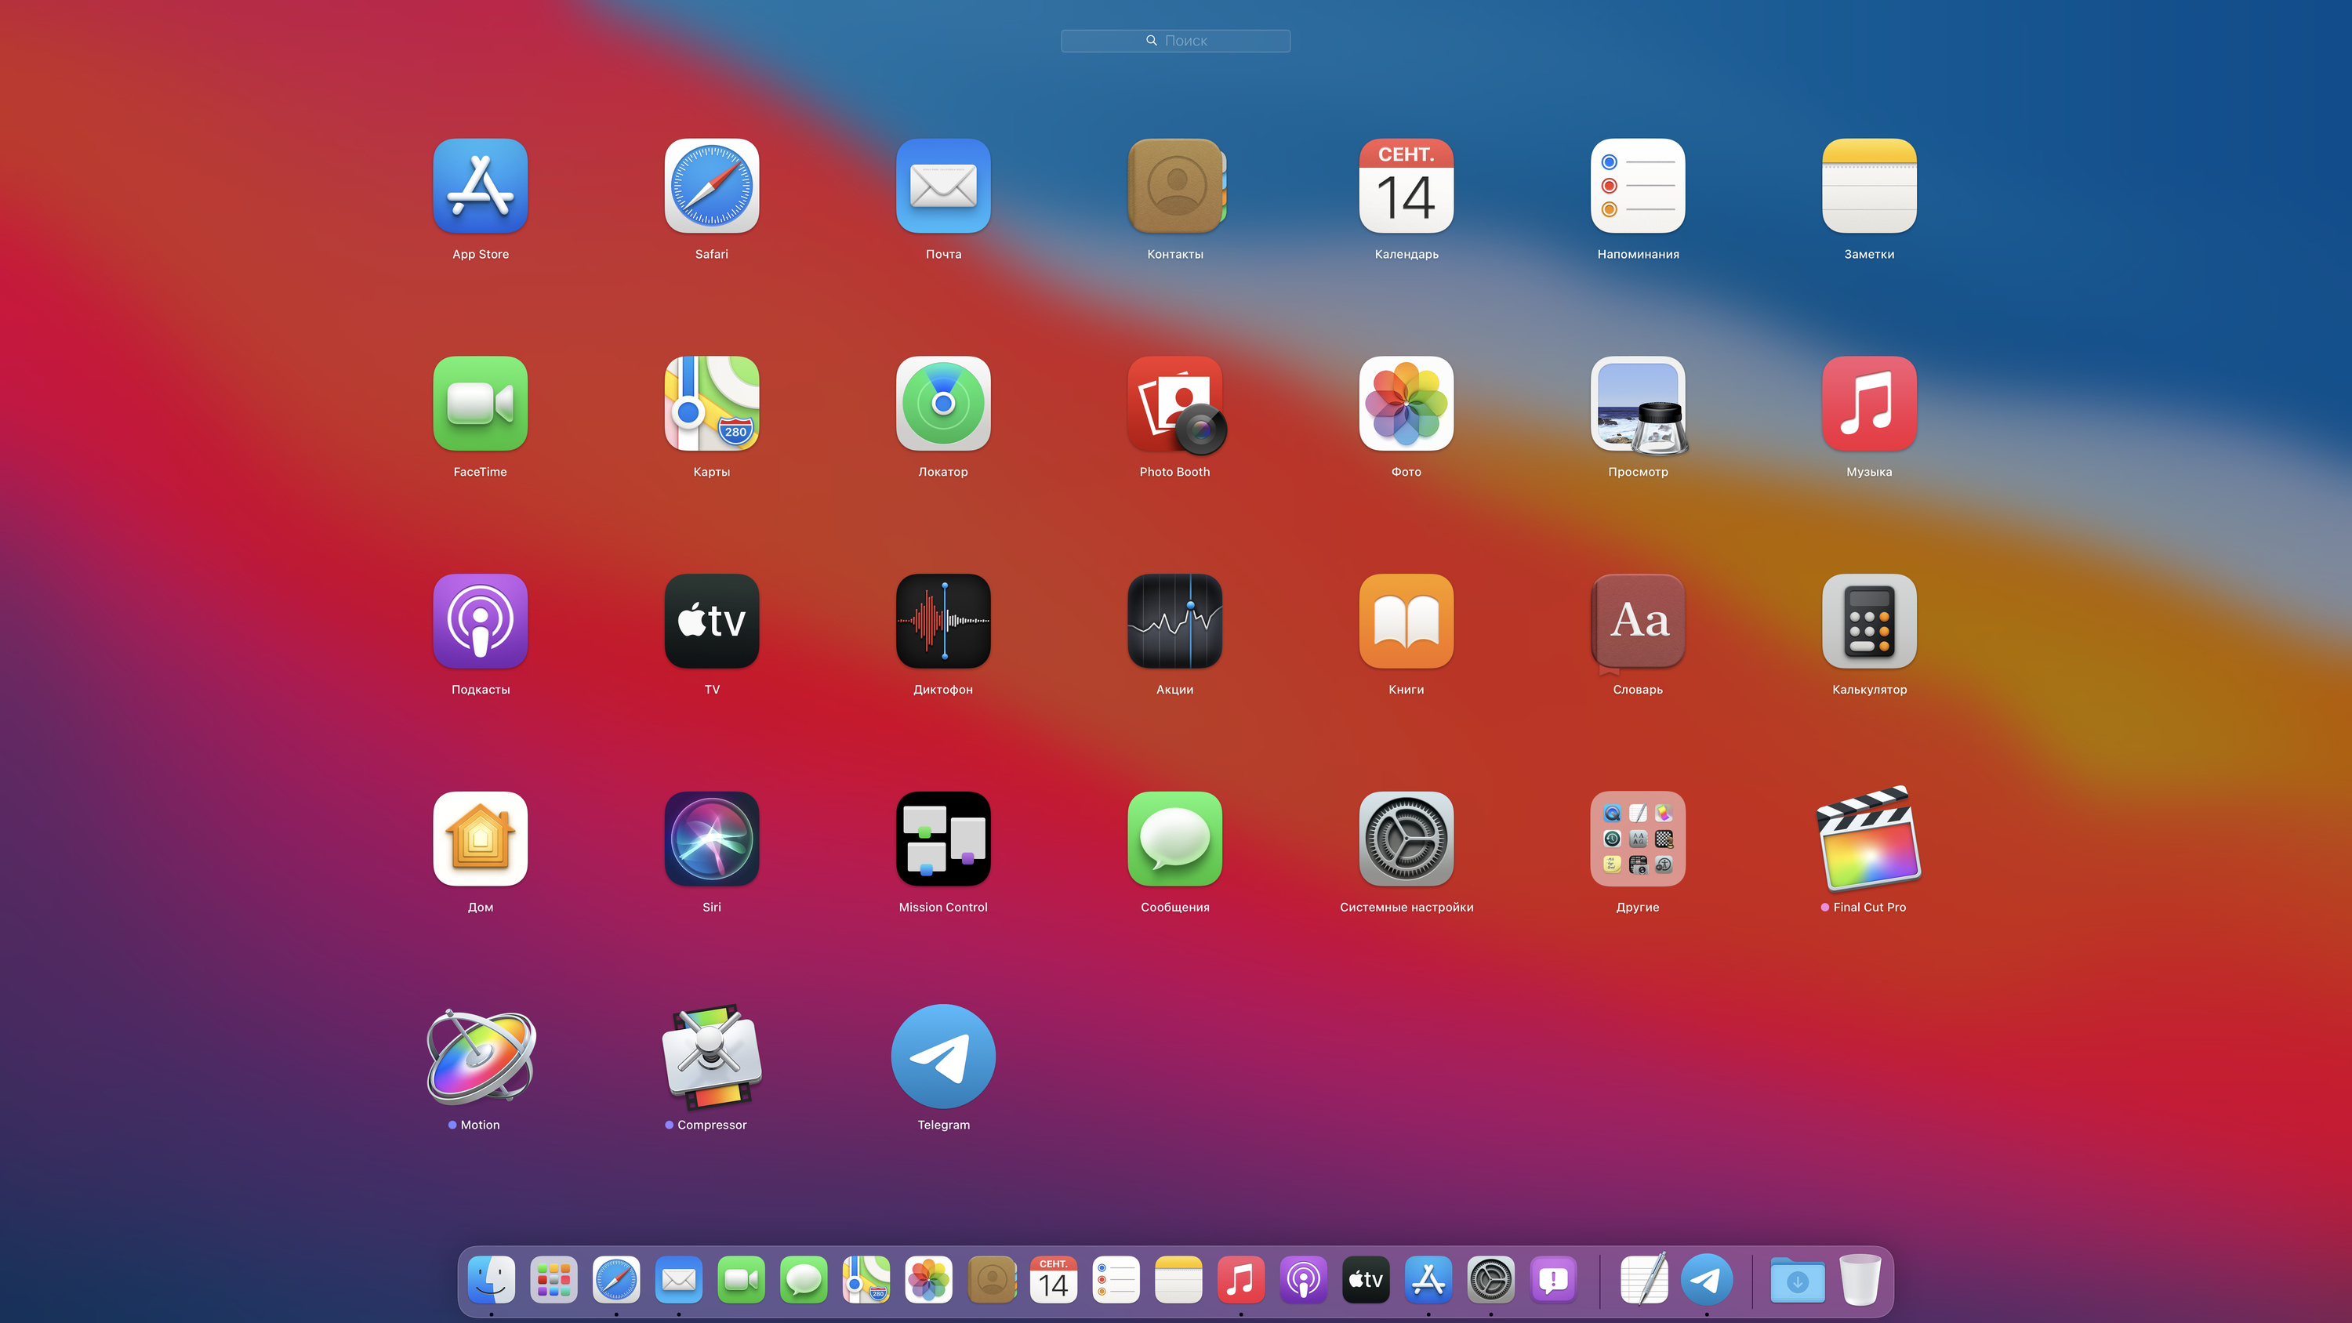Screen dimensions: 2352x1323
Task: Open the Trash in the Dock
Action: [1860, 1279]
